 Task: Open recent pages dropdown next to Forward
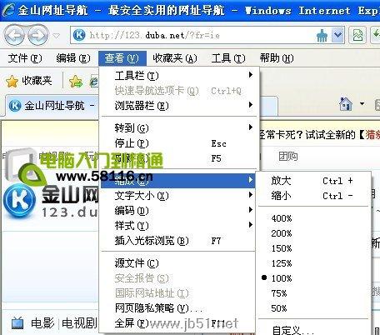57,36
